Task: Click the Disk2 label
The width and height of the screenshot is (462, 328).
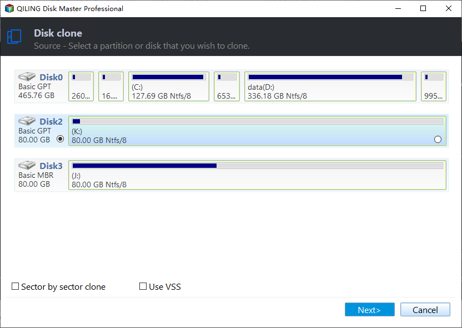Action: (51, 122)
